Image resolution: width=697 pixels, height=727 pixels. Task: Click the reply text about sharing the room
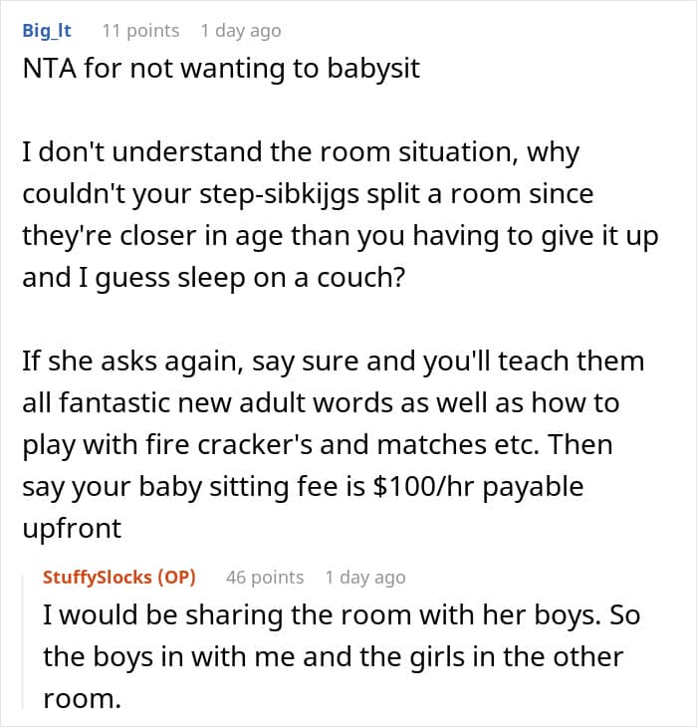[x=342, y=656]
